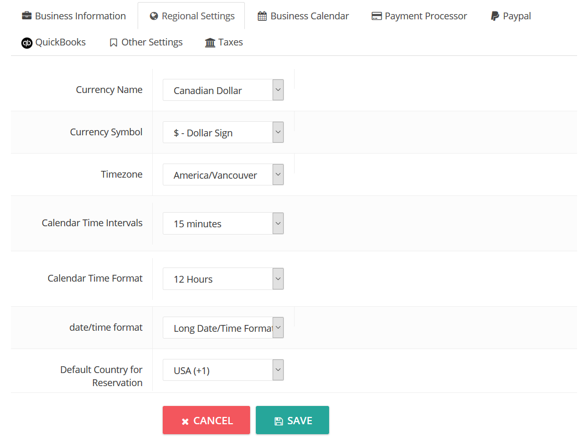Viewport: 586px width, 442px height.
Task: Click the calendar icon beside Business Calendar
Action: coord(262,16)
